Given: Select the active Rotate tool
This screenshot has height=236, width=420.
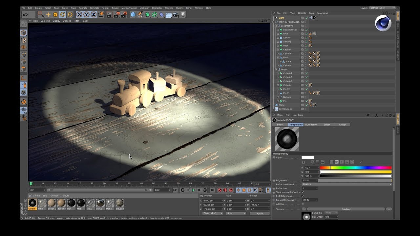Looking at the screenshot, I should pos(63,14).
